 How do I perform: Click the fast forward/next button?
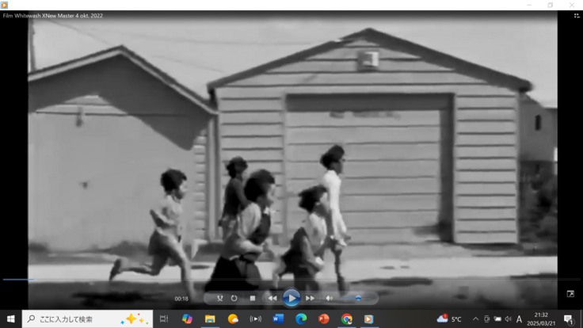[311, 298]
